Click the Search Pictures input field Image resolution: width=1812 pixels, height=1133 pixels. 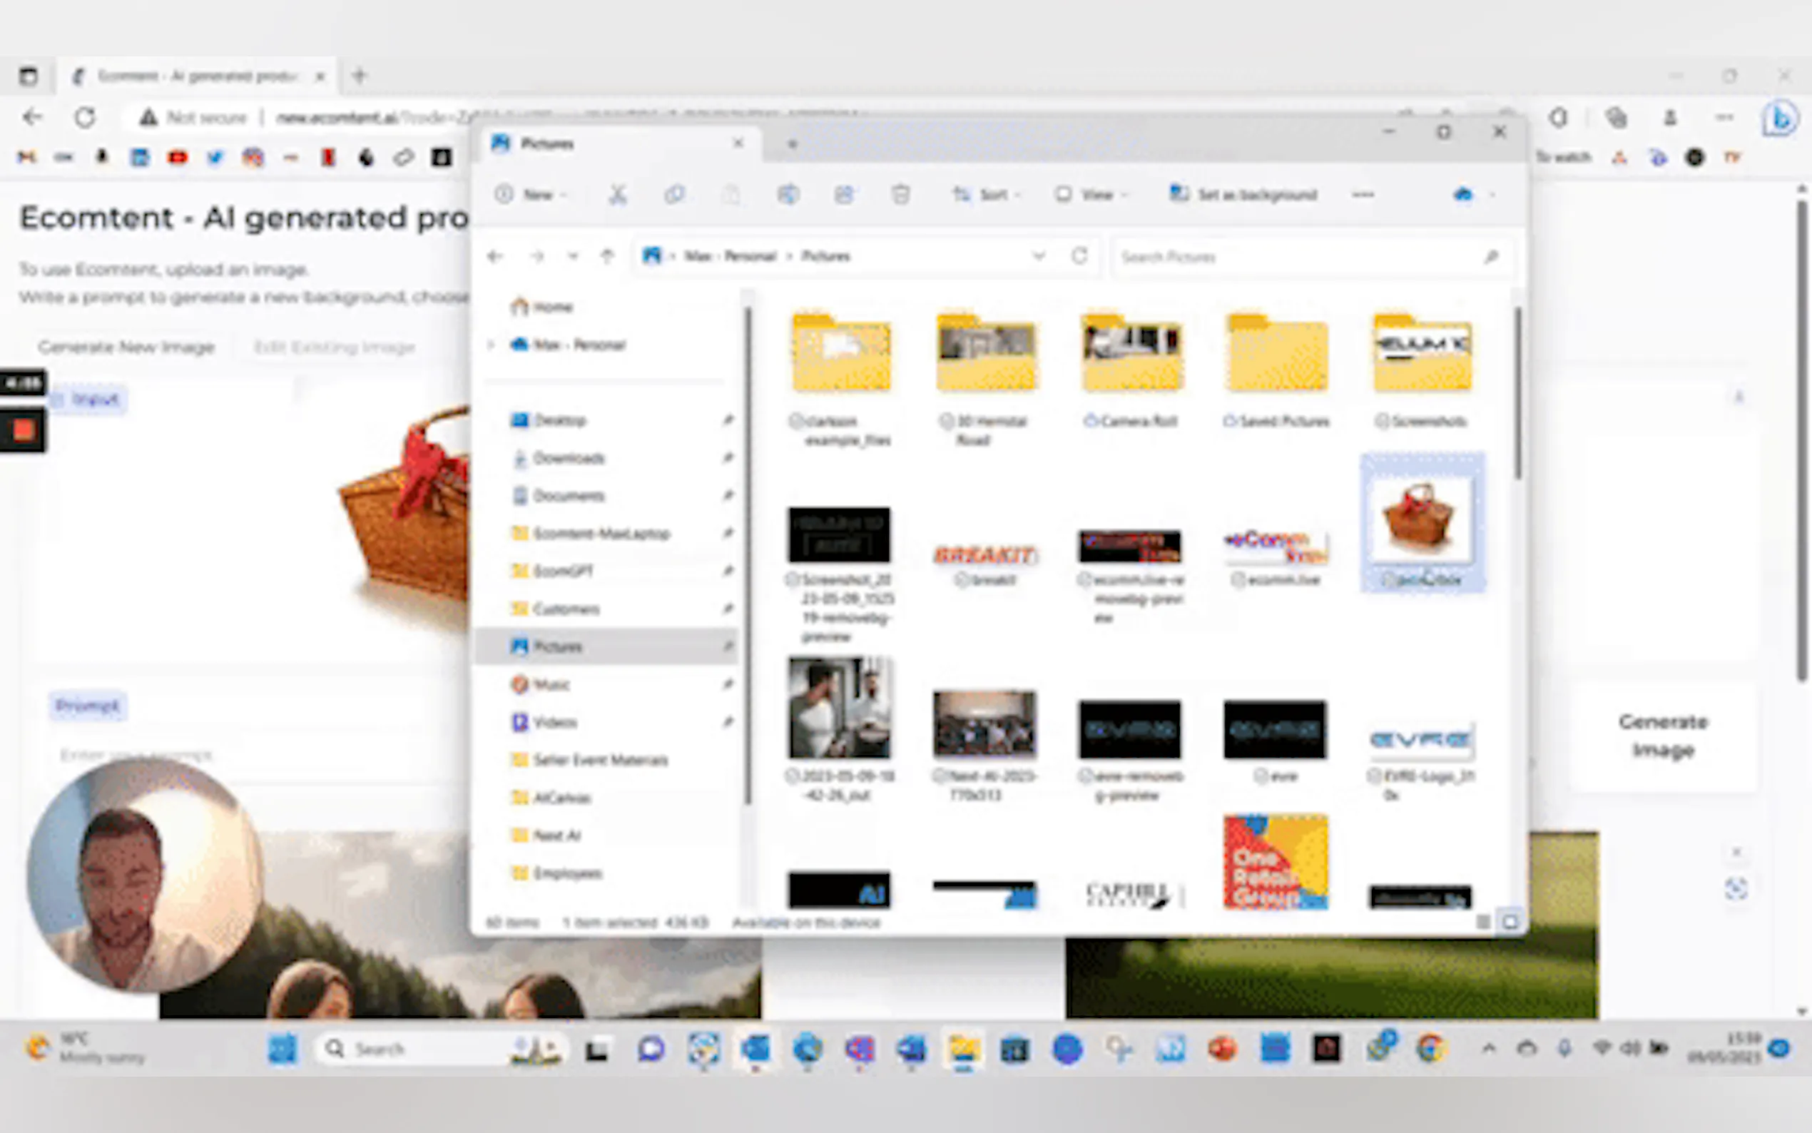coord(1296,257)
